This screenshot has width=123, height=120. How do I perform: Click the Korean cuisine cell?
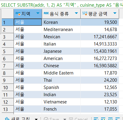point(61,22)
